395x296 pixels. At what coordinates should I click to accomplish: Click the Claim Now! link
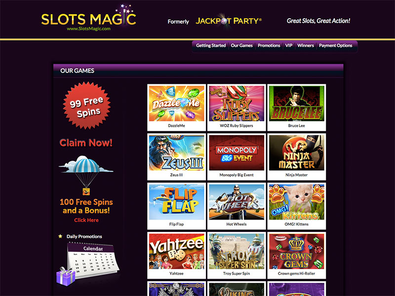pyautogui.click(x=86, y=143)
